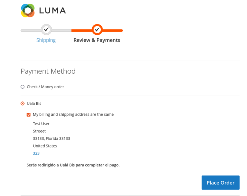
Task: Click the LUMA wordmark text
Action: coord(52,11)
